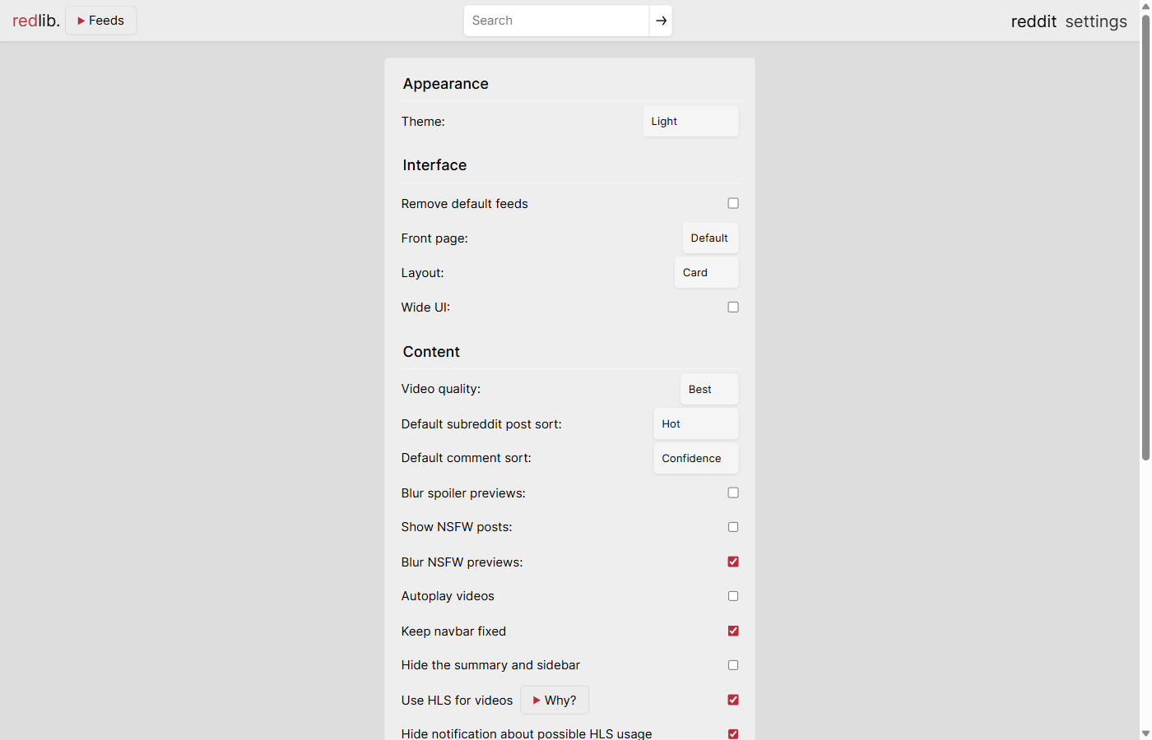
Task: Click the "Layout:" label text
Action: pyautogui.click(x=423, y=273)
